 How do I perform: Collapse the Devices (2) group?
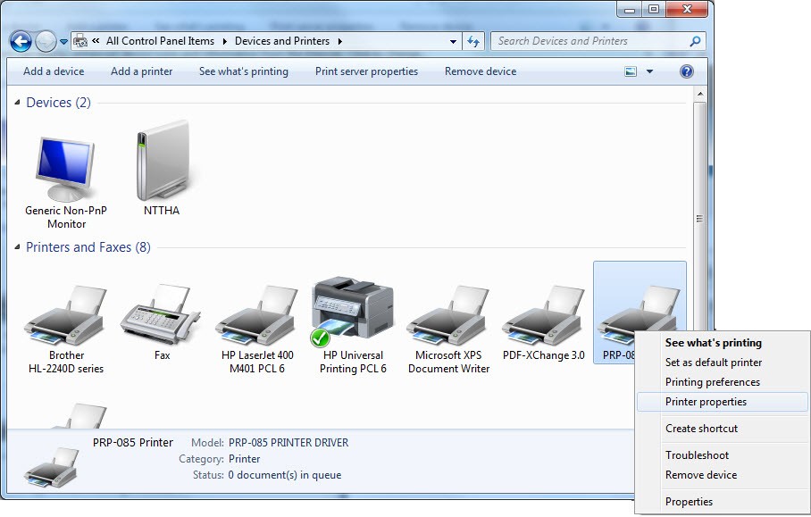tap(17, 103)
